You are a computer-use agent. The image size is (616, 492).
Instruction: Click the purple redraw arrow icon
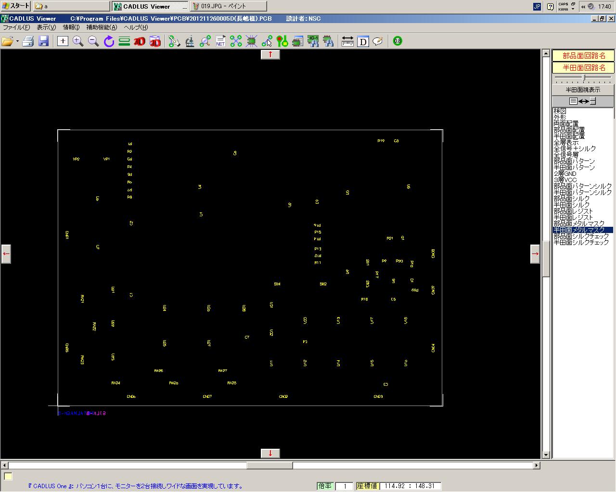[x=109, y=41]
